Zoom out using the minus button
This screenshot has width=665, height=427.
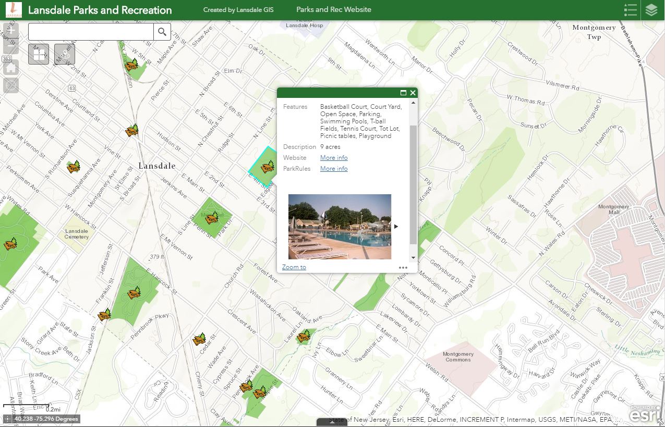coord(11,46)
